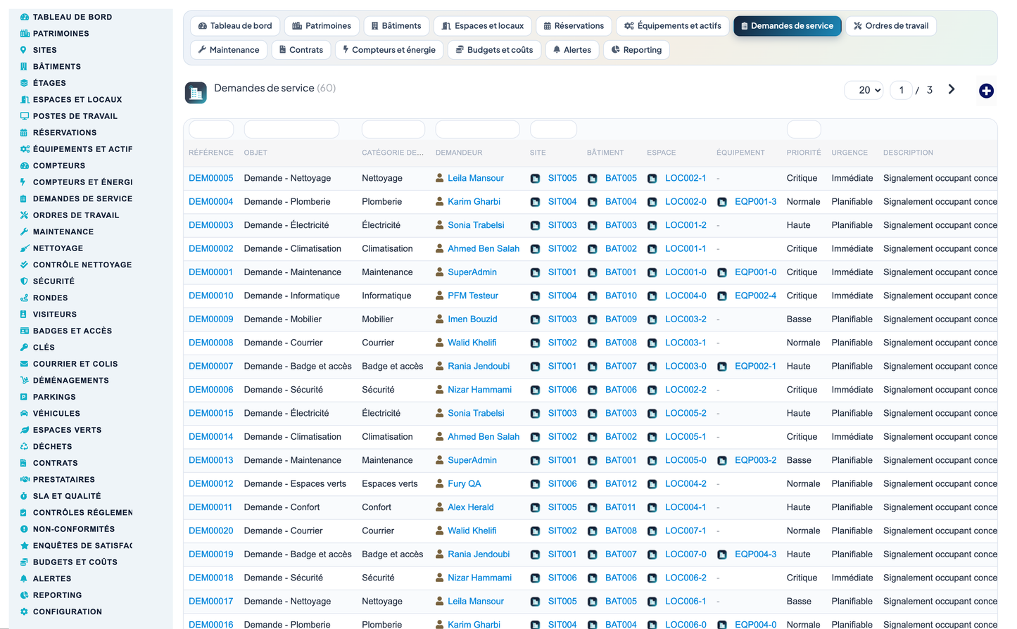Open Prestataires in sidebar
The image size is (1017, 629).
pyautogui.click(x=63, y=480)
